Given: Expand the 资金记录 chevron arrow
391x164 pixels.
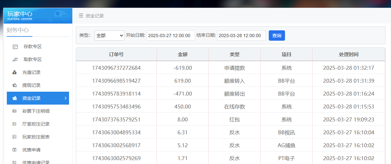Looking at the screenshot, I should click(65, 98).
